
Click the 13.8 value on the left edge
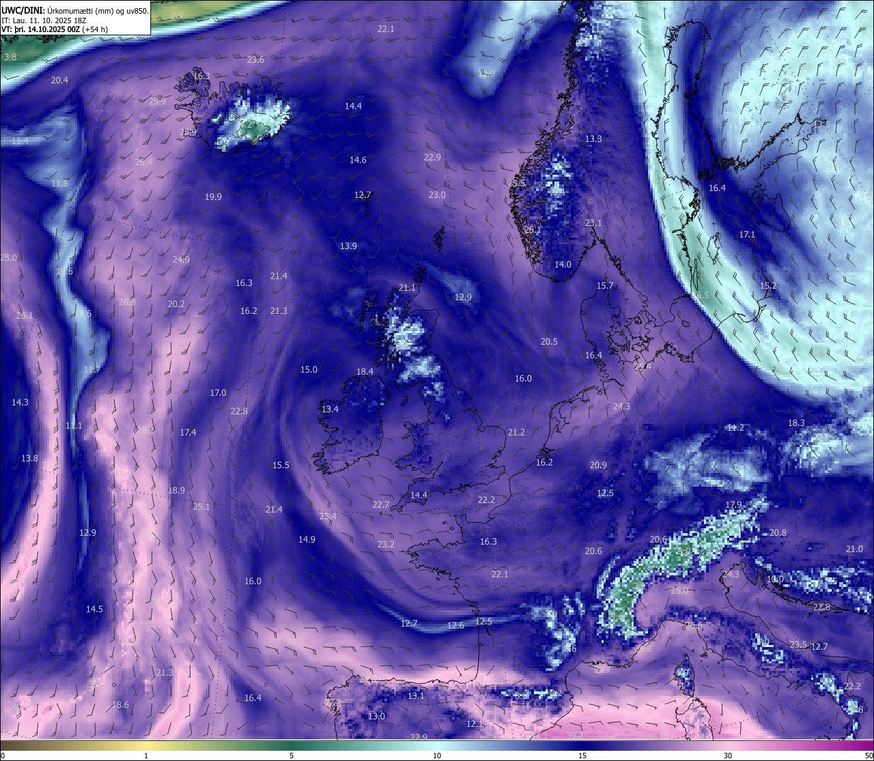click(x=29, y=459)
